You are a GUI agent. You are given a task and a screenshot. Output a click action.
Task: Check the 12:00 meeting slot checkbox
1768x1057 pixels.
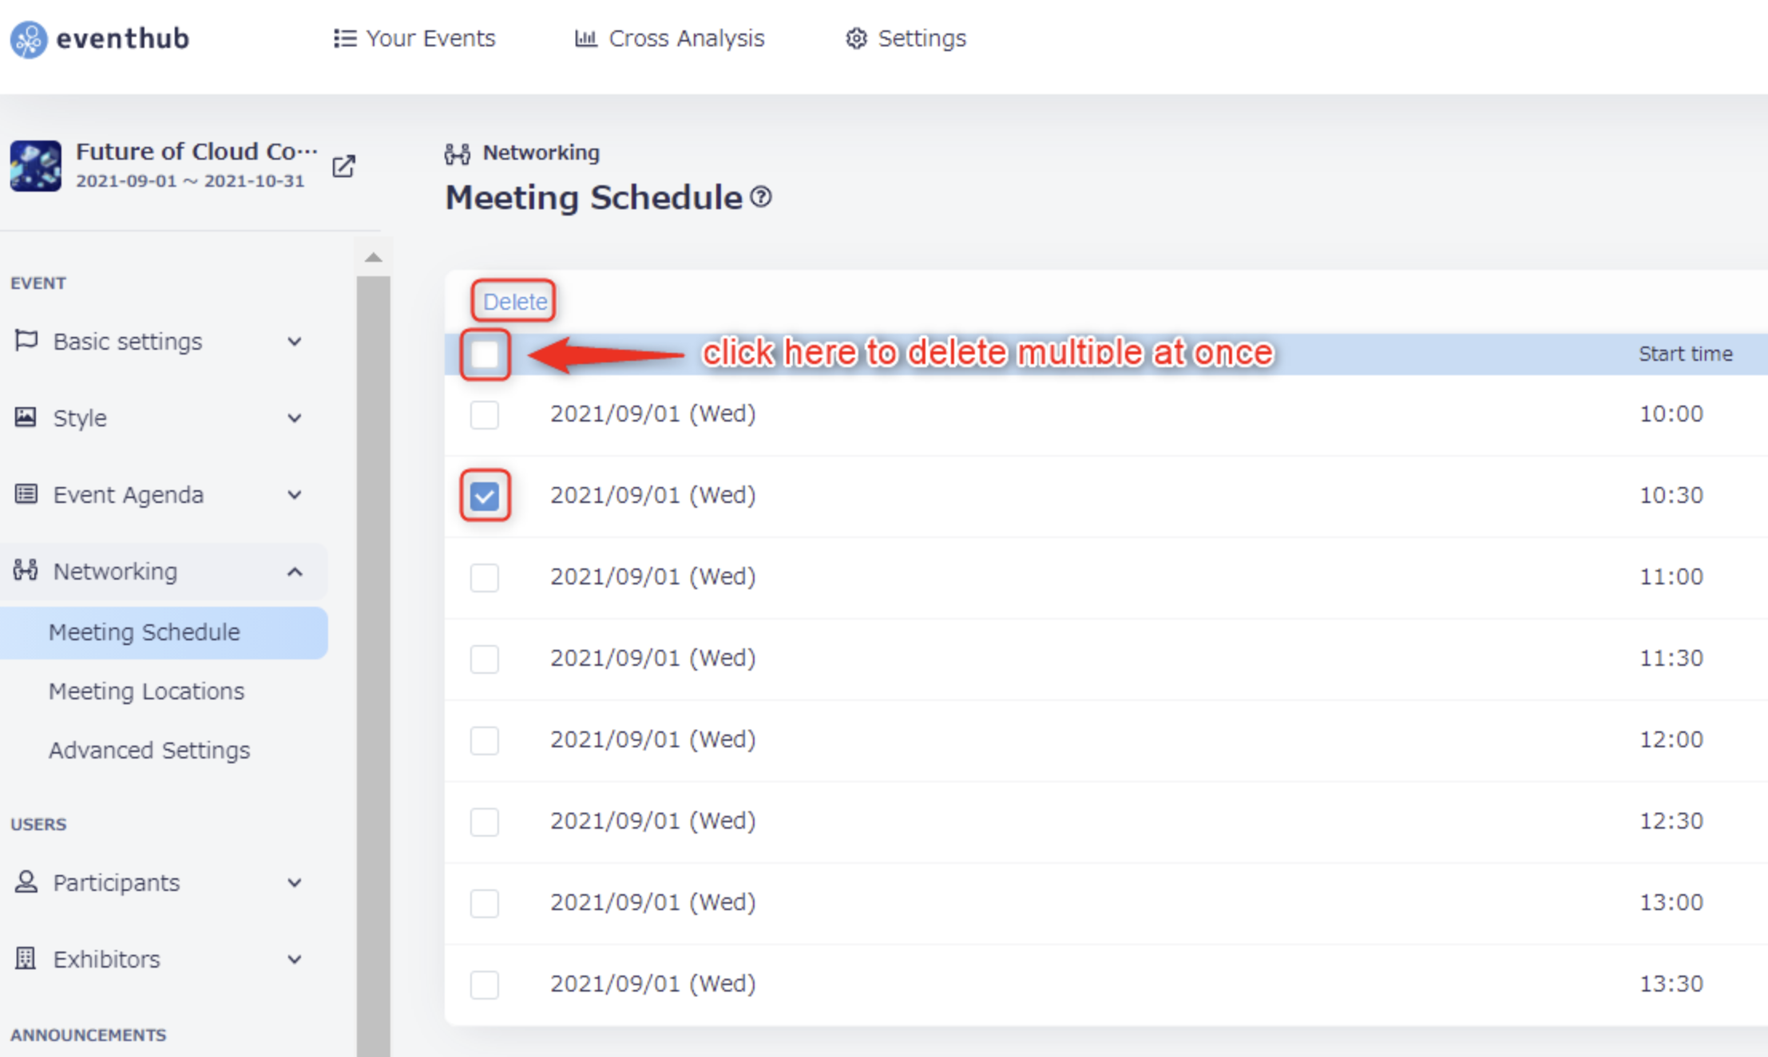coord(485,740)
